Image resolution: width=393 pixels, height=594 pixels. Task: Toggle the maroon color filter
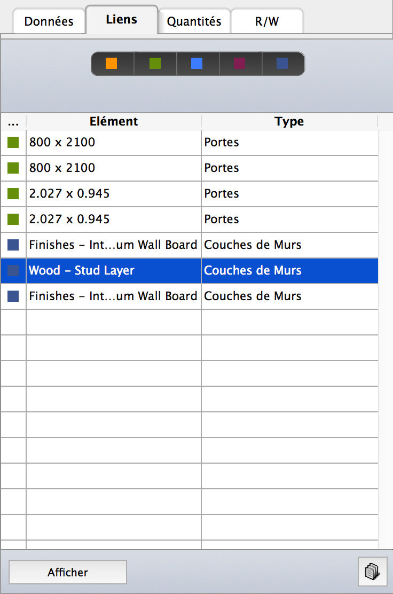(240, 64)
